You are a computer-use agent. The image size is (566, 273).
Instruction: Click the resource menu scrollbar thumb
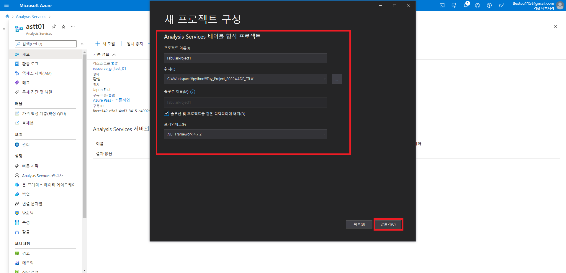coord(85,136)
